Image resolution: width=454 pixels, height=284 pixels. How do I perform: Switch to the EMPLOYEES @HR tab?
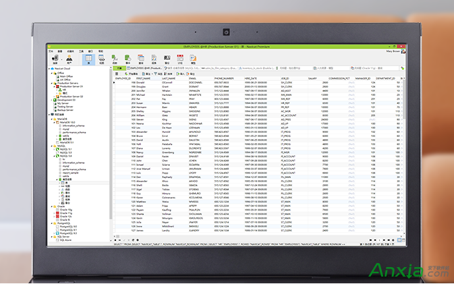[x=145, y=68]
